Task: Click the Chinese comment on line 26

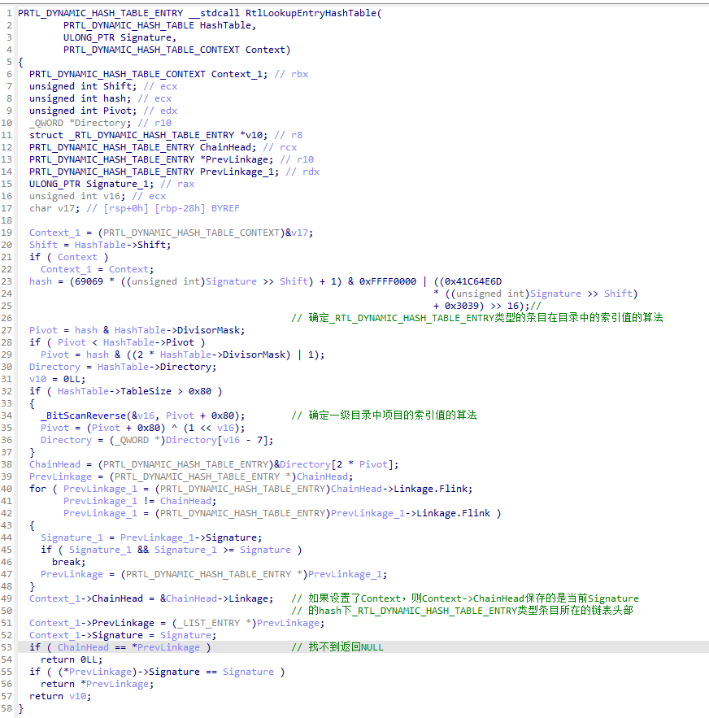Action: point(477,318)
